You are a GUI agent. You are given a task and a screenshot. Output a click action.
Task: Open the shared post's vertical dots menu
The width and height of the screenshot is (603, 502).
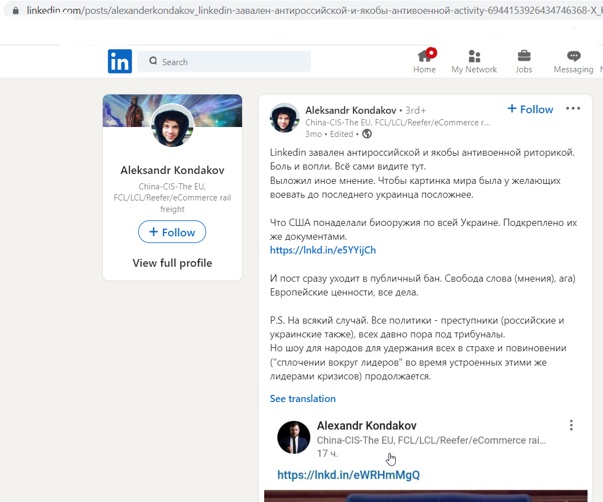[571, 425]
